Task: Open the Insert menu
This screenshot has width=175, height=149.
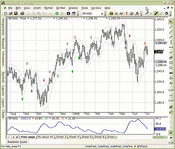Action: pyautogui.click(x=37, y=8)
